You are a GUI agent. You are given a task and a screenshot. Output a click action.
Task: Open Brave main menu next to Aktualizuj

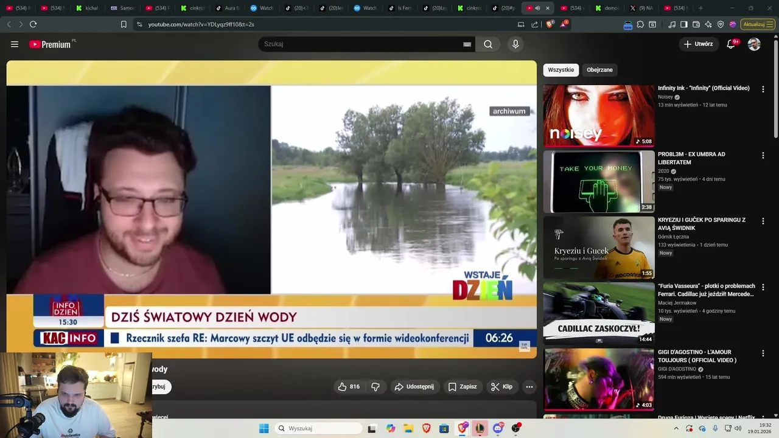[x=769, y=24]
